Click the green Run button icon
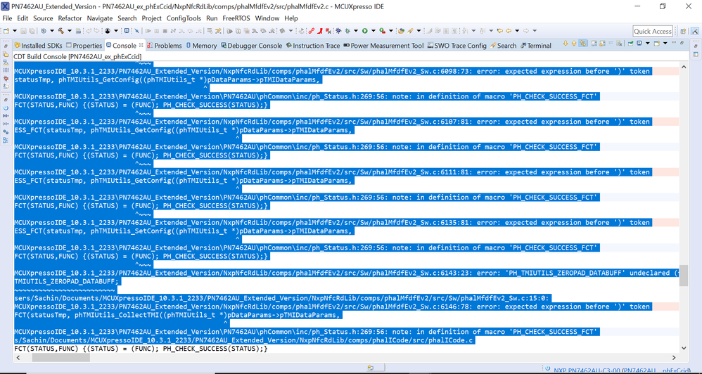This screenshot has width=702, height=374. (x=365, y=31)
